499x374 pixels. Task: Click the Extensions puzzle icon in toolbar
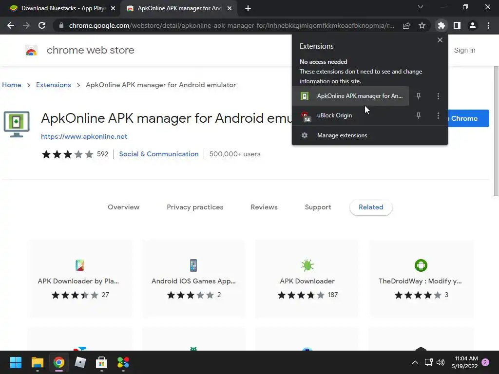[441, 25]
